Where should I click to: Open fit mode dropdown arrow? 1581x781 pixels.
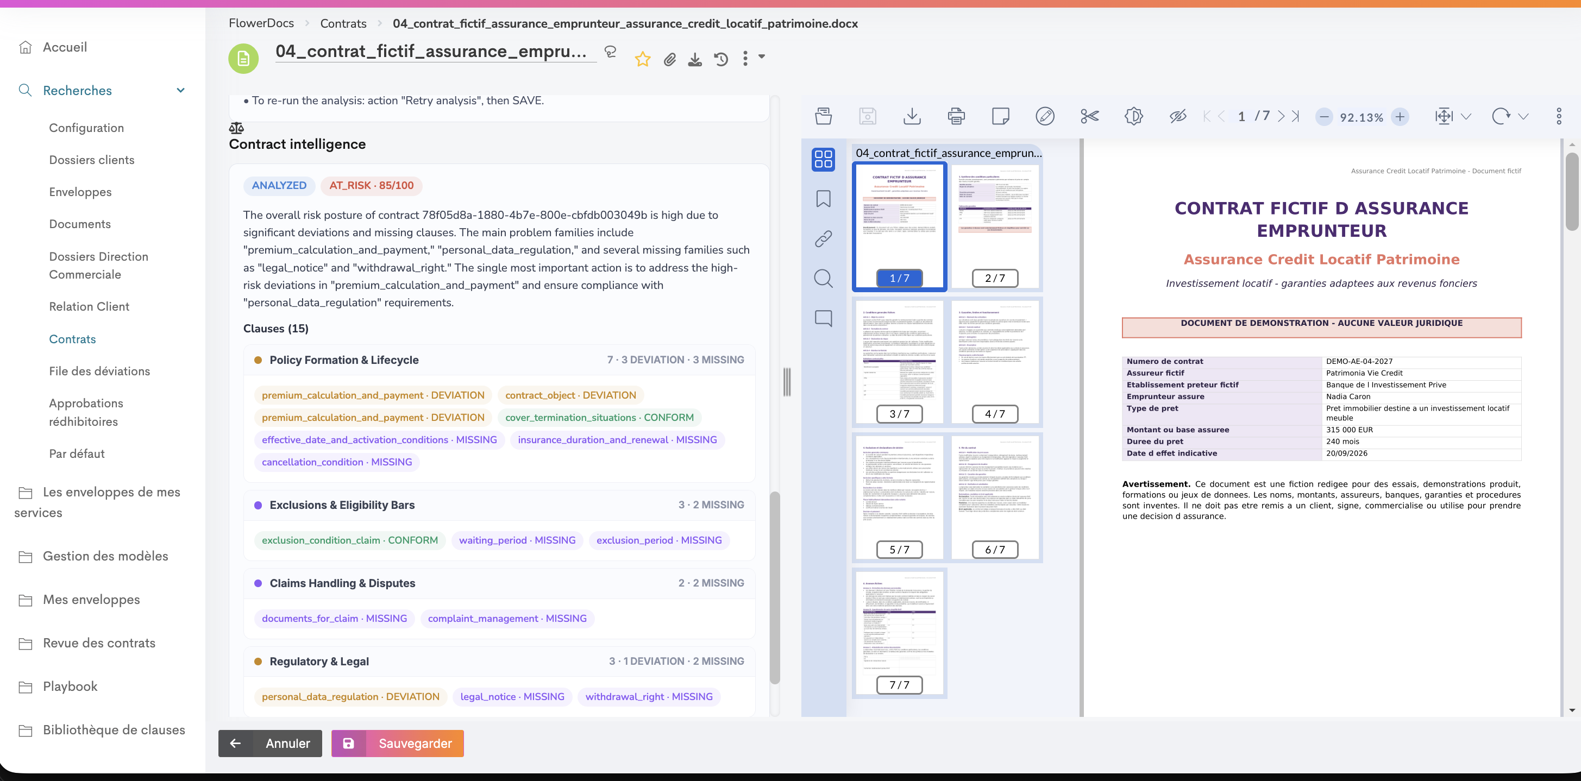[x=1466, y=117]
